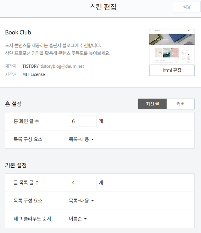Expand the 태그 클라우드 순서 이름순 dropdown

pos(78,219)
